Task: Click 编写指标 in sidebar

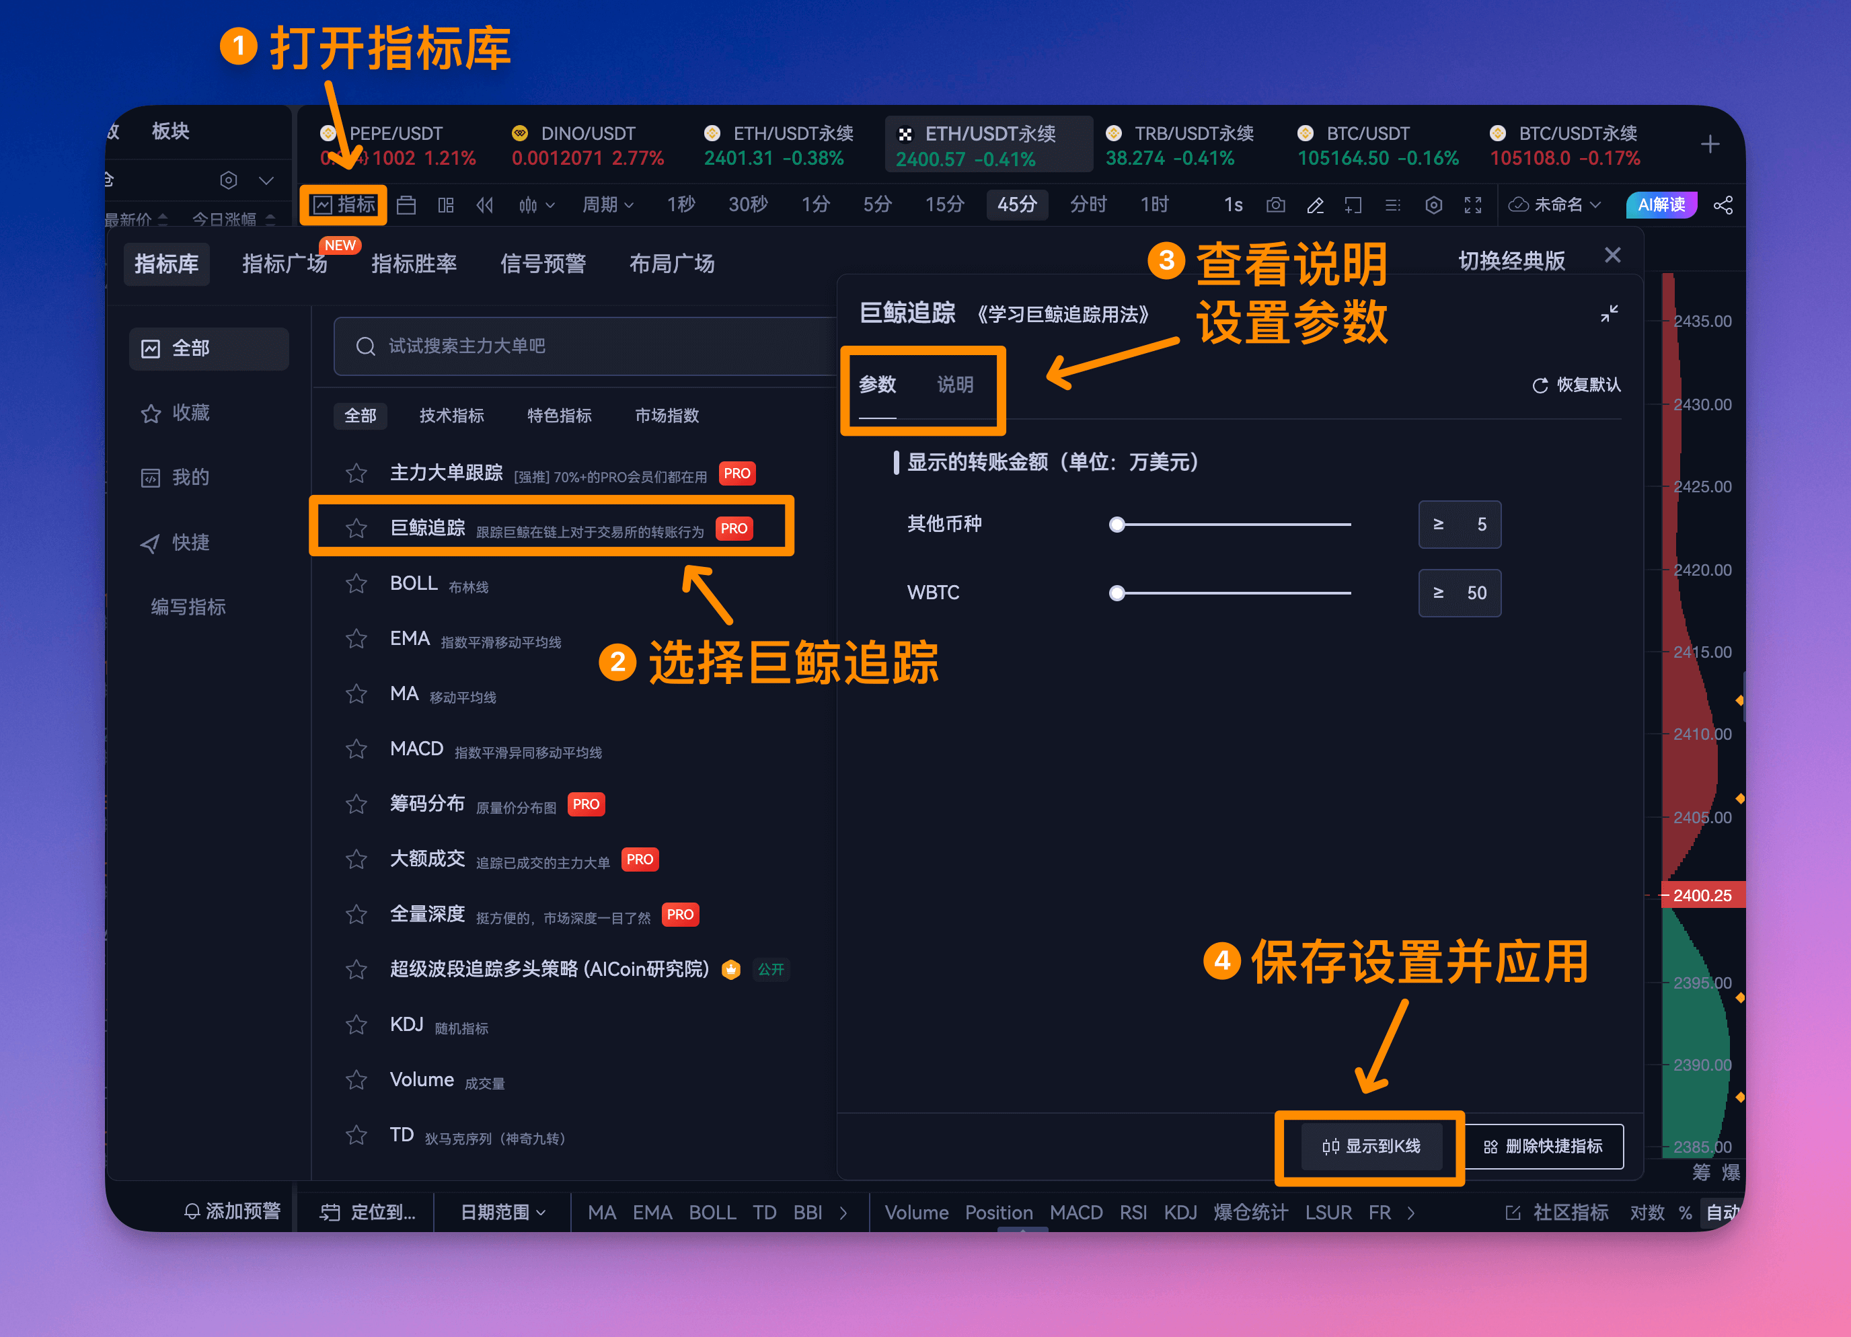Action: coord(188,607)
